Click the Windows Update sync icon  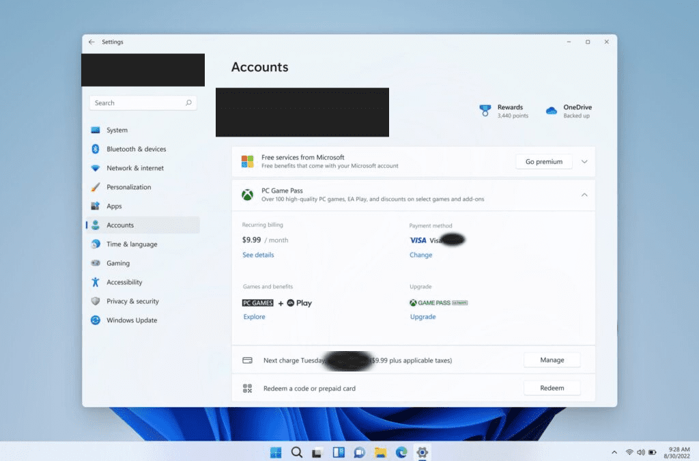96,320
